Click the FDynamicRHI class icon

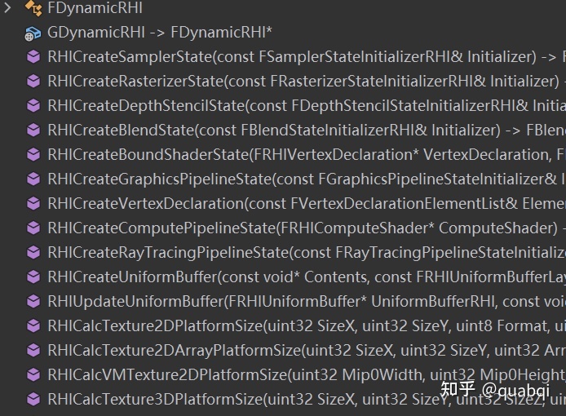click(33, 9)
